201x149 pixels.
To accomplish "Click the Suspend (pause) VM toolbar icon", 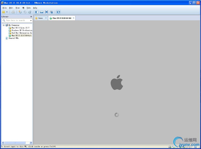I will click(3, 12).
